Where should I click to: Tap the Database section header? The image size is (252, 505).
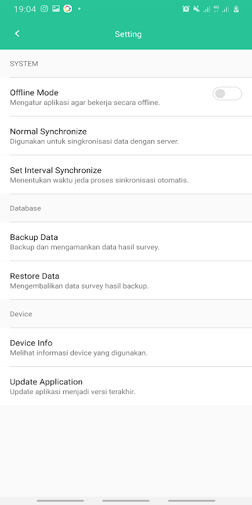click(x=25, y=208)
